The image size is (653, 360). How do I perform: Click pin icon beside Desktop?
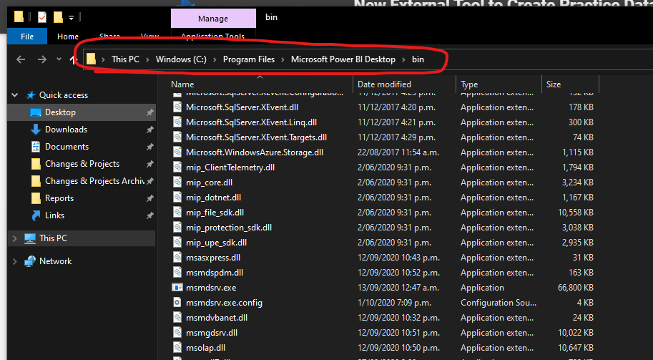pyautogui.click(x=150, y=112)
